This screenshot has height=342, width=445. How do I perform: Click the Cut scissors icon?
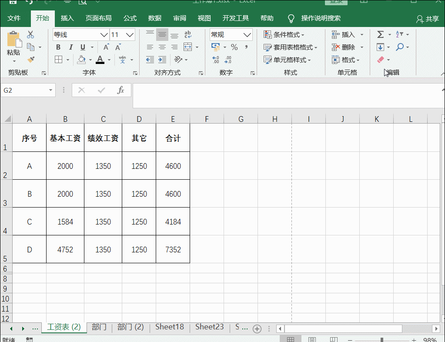[x=30, y=35]
